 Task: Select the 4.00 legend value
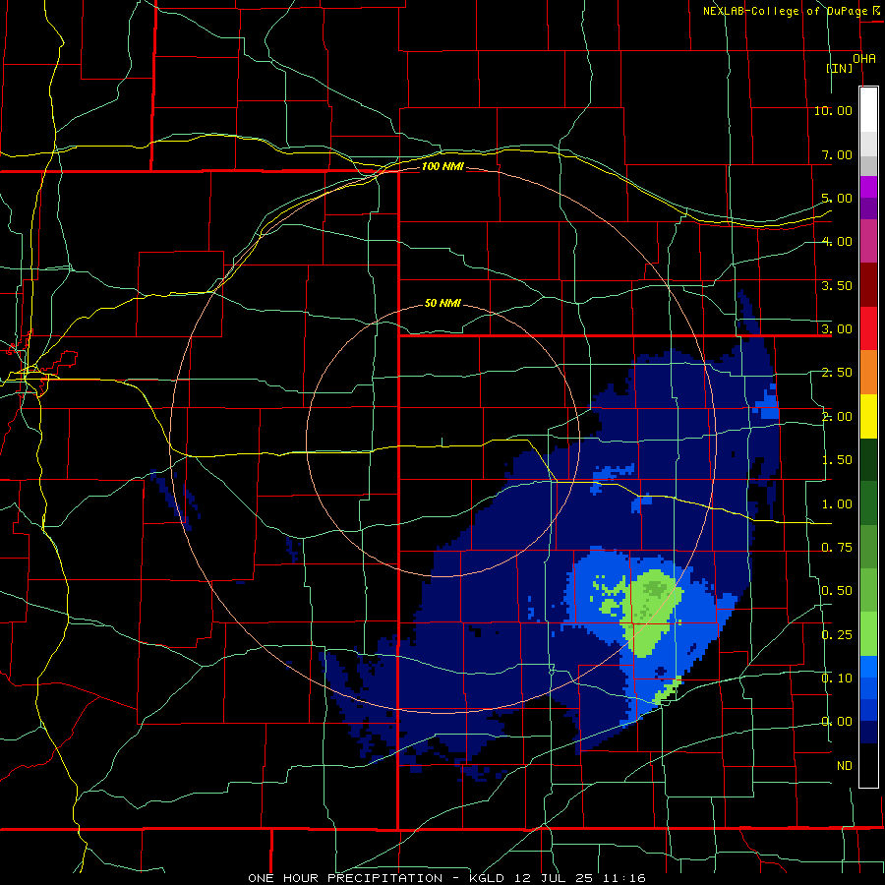(837, 242)
